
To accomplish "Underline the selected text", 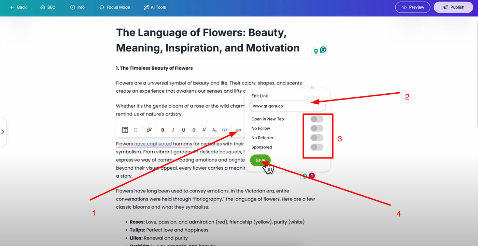I will tap(183, 130).
